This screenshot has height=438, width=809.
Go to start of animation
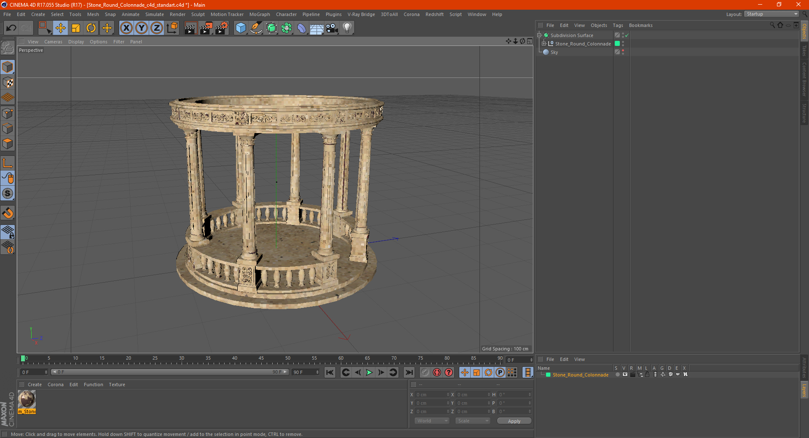330,372
